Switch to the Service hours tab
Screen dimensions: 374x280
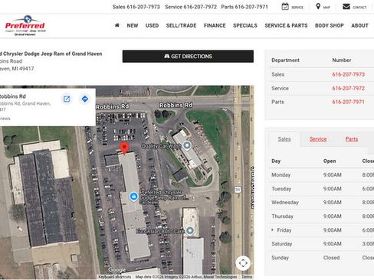(318, 139)
